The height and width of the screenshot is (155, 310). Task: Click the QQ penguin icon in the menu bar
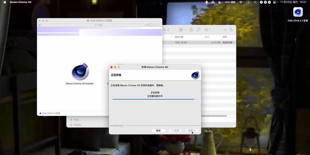pos(207,2)
